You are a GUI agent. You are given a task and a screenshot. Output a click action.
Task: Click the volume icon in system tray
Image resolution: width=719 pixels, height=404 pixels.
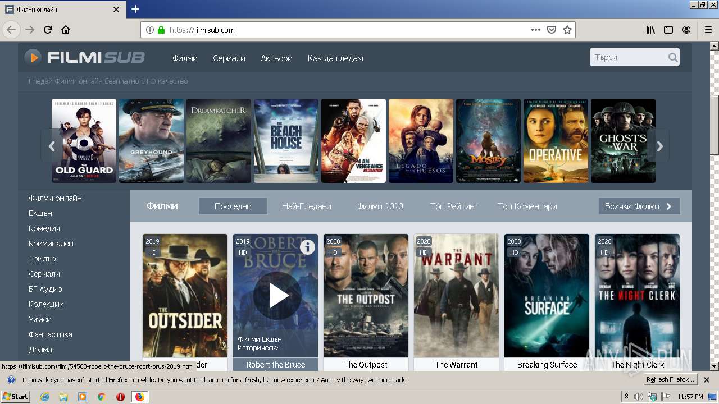pyautogui.click(x=639, y=397)
